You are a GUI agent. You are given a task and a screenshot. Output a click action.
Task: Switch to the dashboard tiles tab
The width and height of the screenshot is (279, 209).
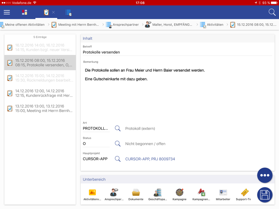click(x=25, y=12)
